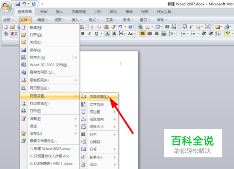Screen dimensions: 234x169
Task: Open the 窗口 classic menu
Action: click(x=145, y=20)
